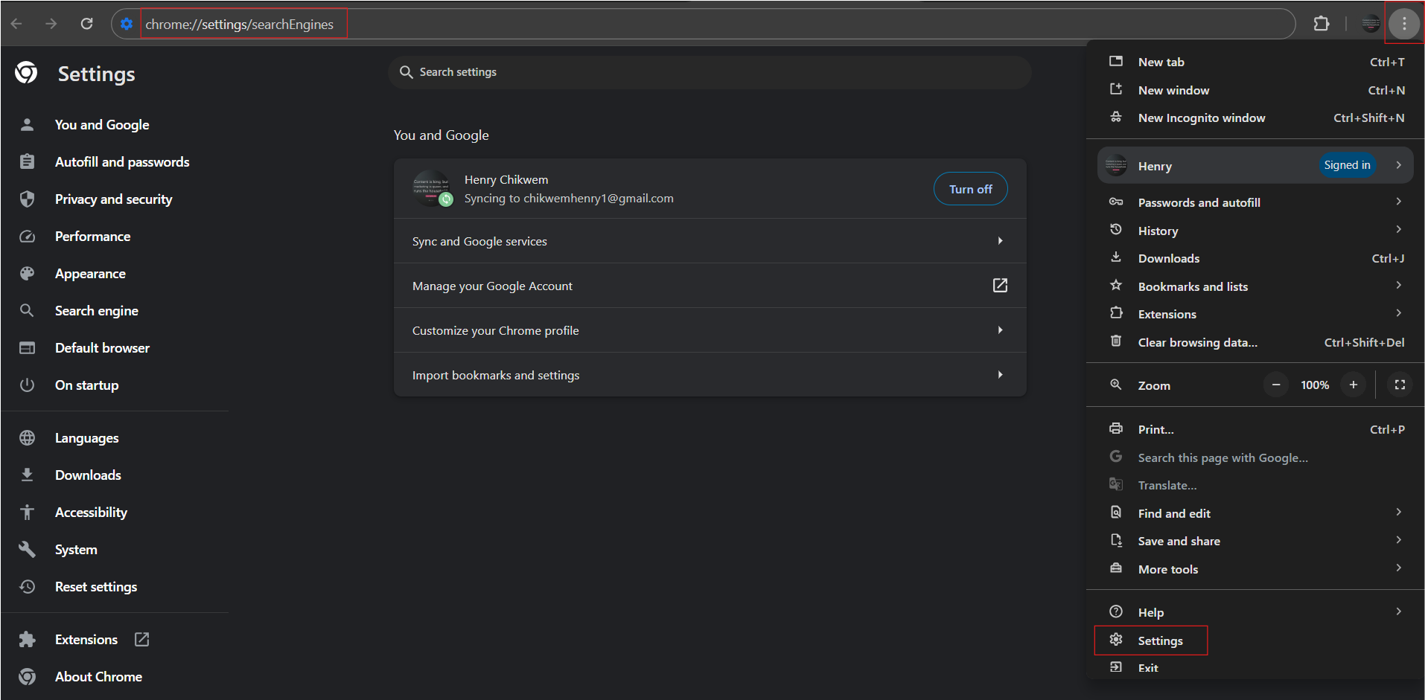1425x700 pixels.
Task: Expand Find and edit submenu
Action: tap(1255, 513)
